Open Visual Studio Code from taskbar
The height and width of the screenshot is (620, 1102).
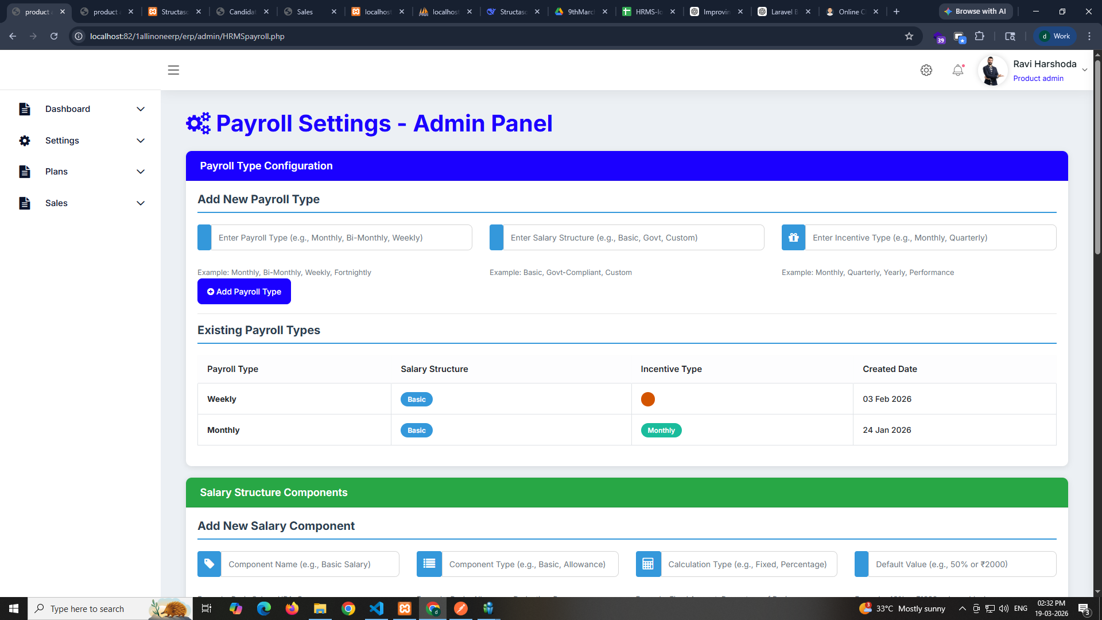pyautogui.click(x=377, y=609)
